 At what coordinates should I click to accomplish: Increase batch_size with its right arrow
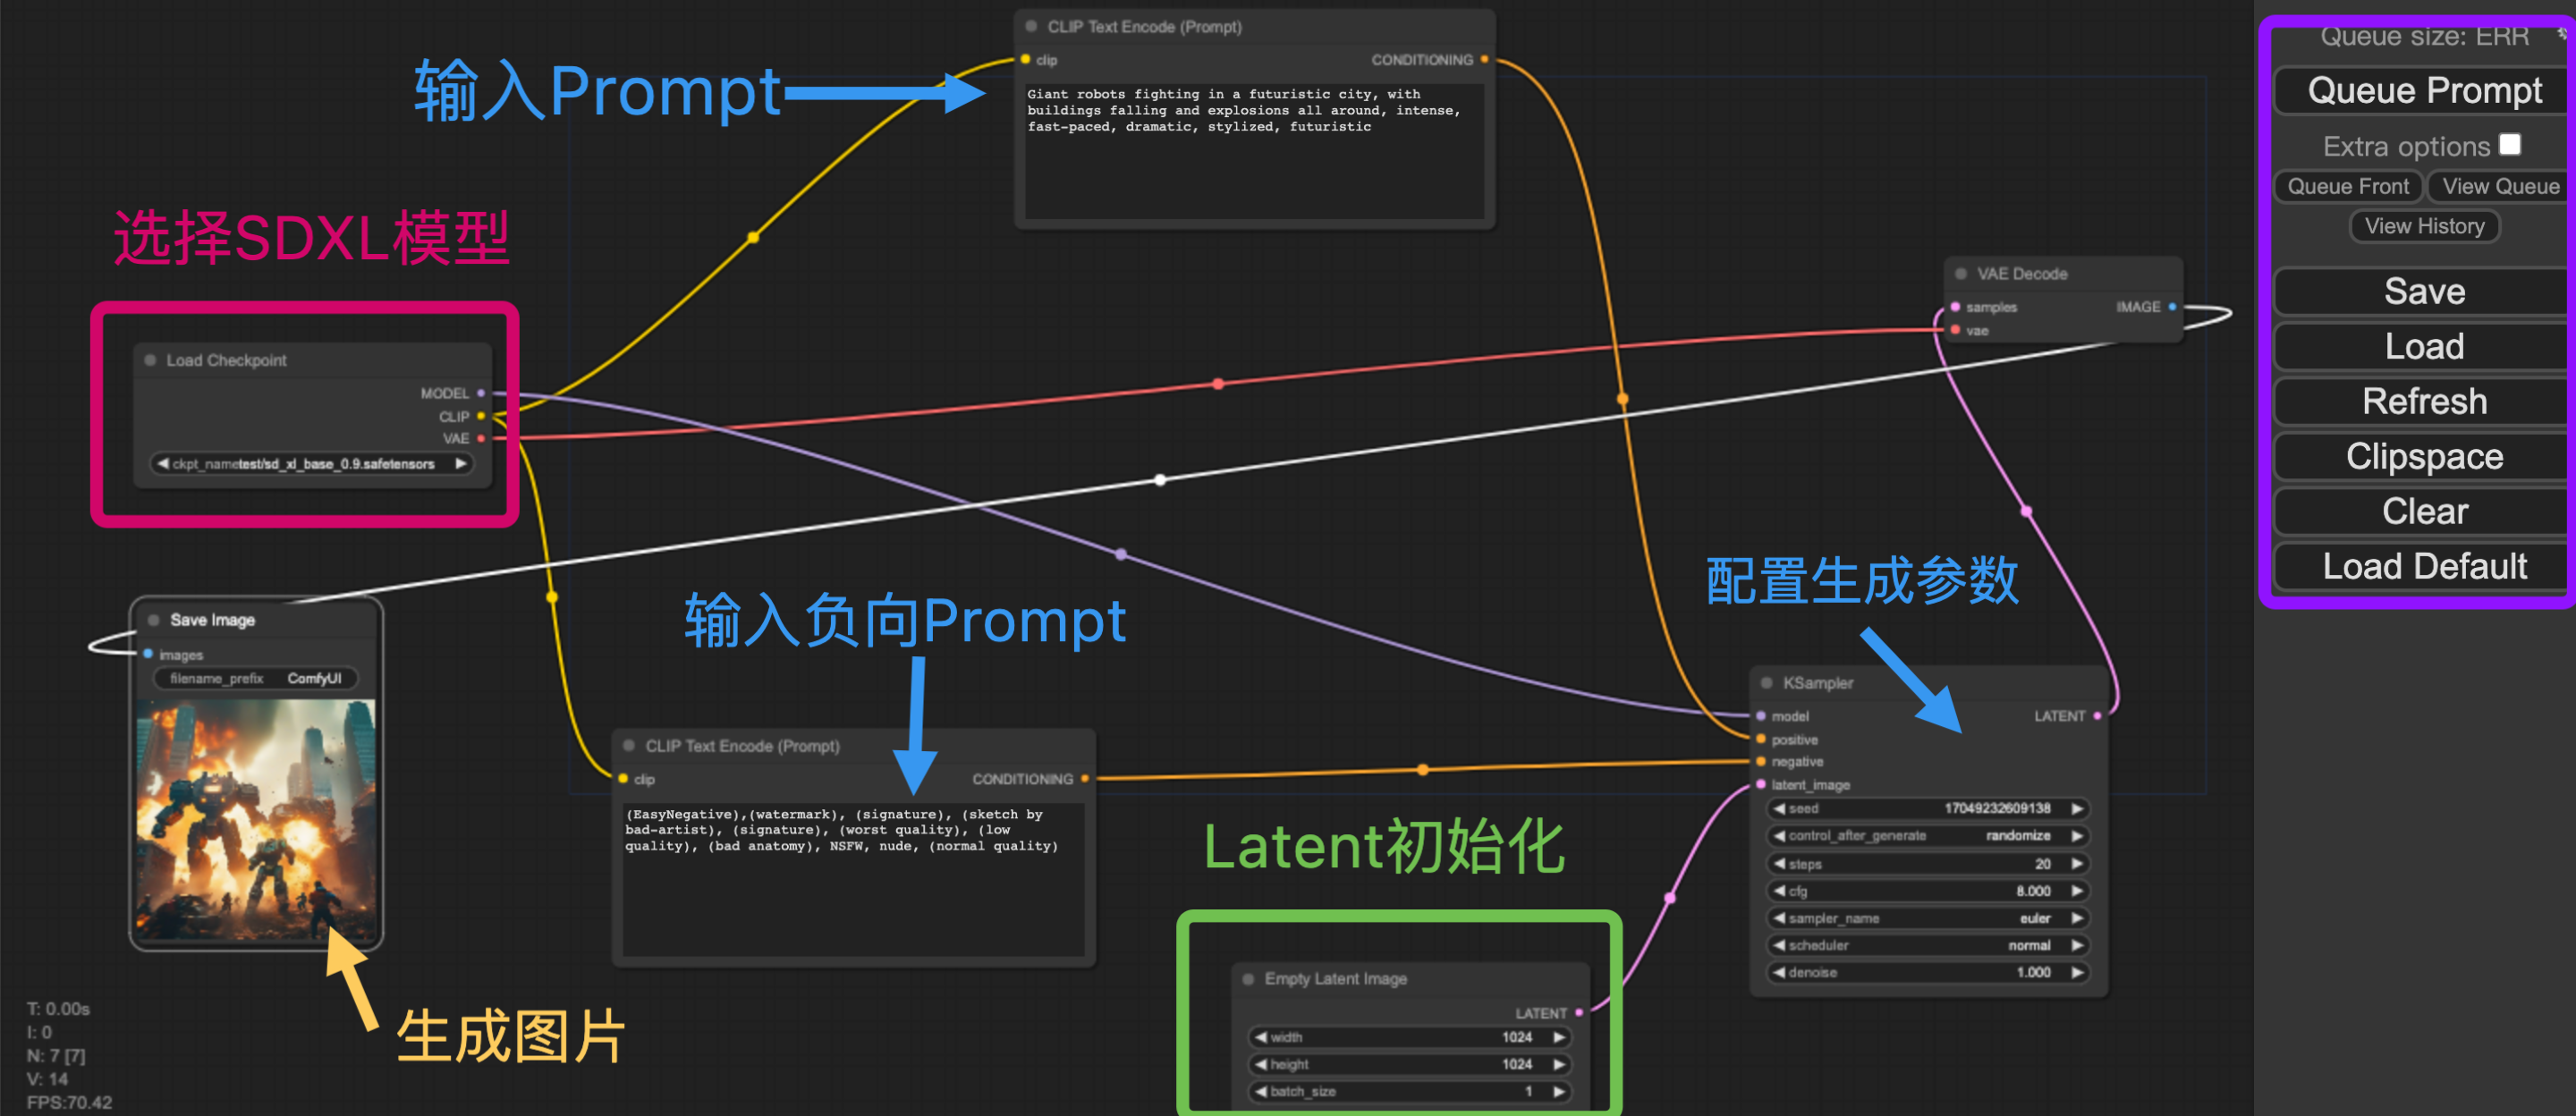[x=1558, y=1091]
